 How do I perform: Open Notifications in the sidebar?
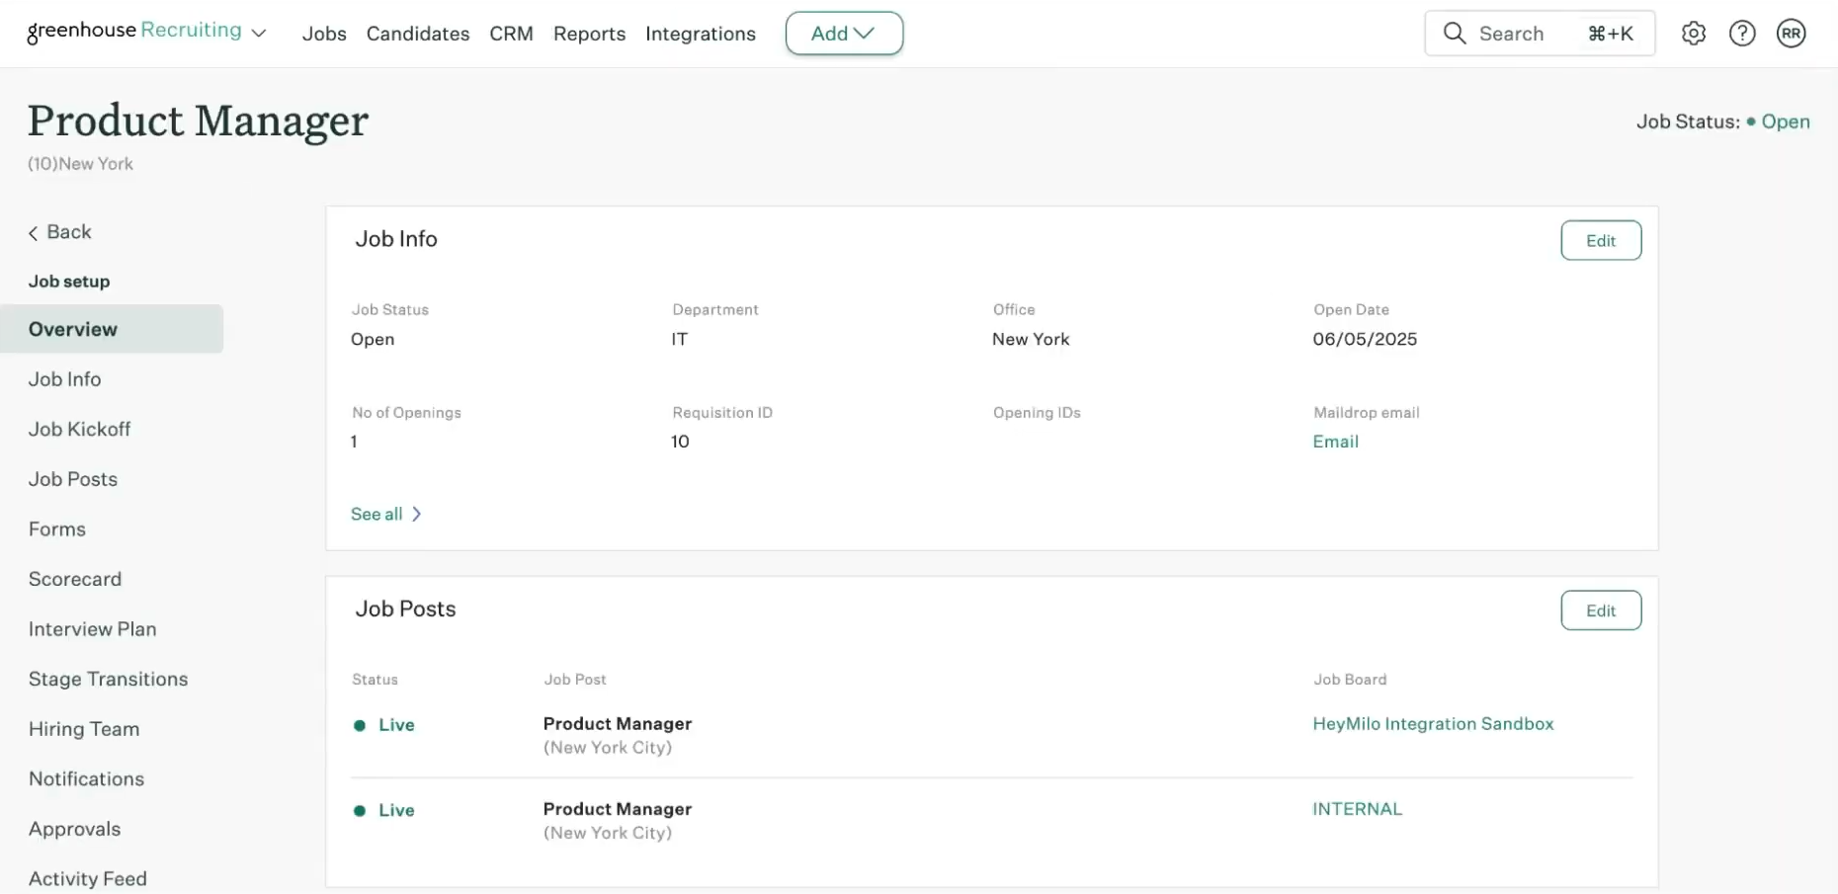coord(86,779)
